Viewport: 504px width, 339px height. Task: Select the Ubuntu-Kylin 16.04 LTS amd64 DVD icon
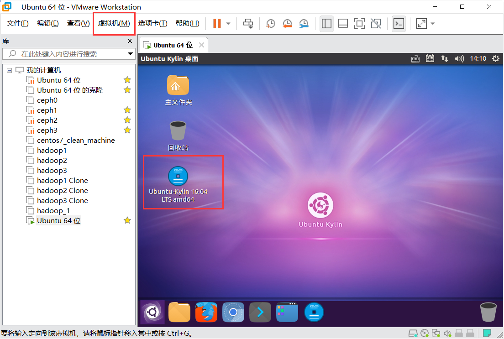click(178, 184)
